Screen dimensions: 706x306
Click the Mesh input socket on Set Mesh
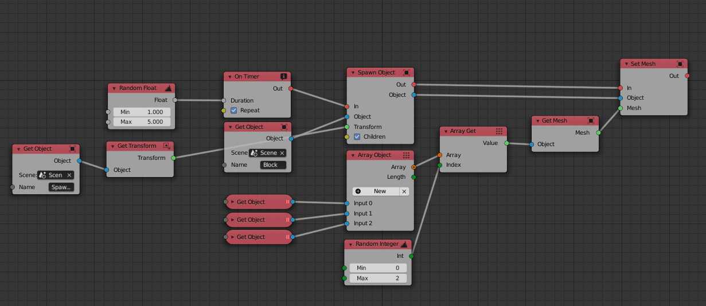[621, 108]
